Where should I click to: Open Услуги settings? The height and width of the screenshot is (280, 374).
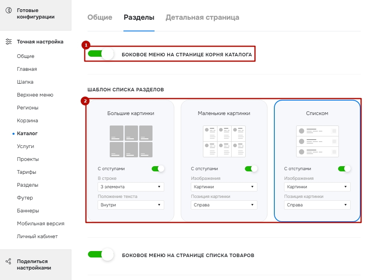[x=25, y=146]
